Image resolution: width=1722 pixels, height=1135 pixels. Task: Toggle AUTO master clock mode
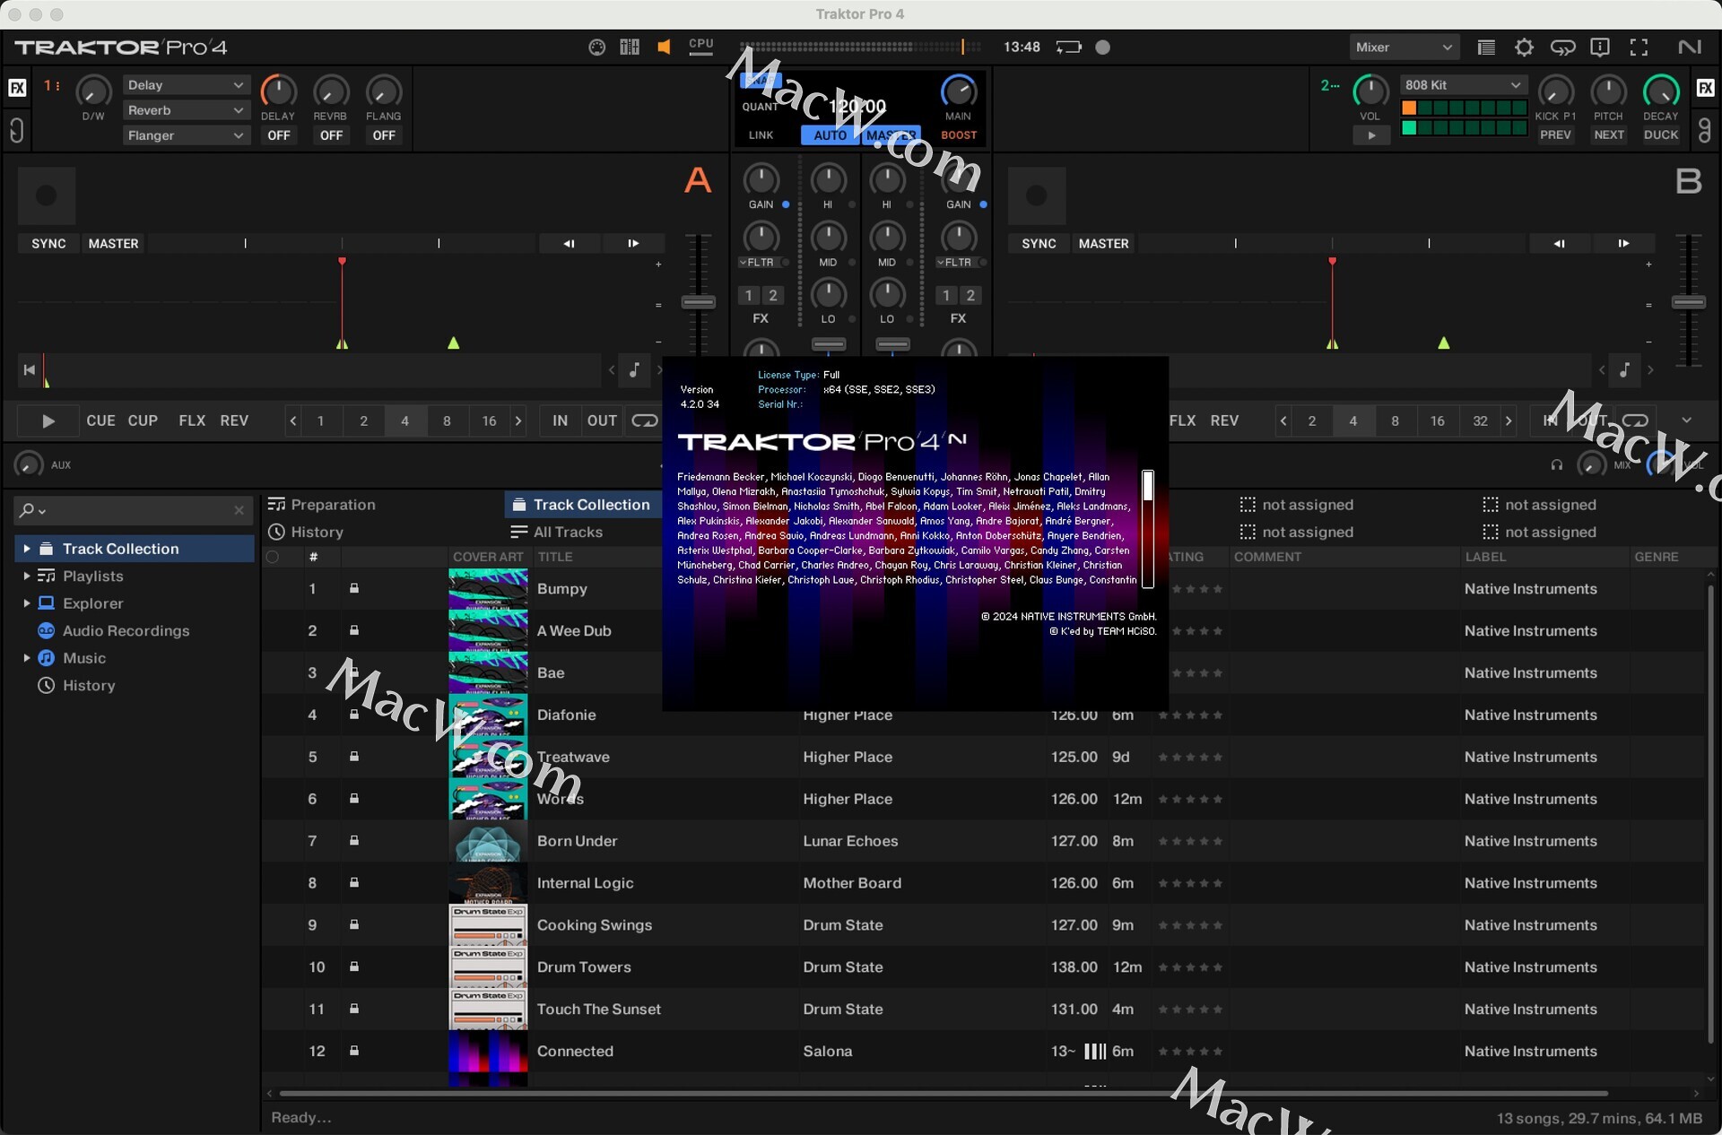830,135
